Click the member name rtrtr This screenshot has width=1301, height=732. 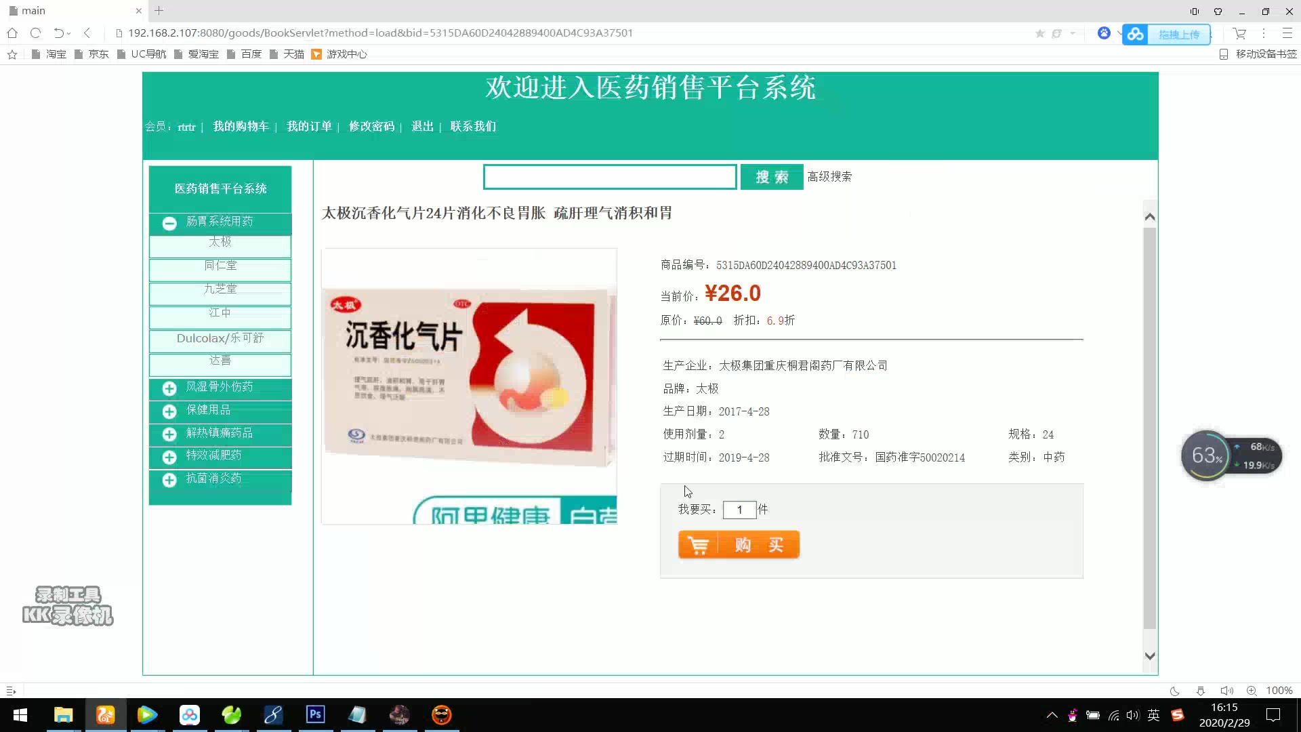[186, 127]
